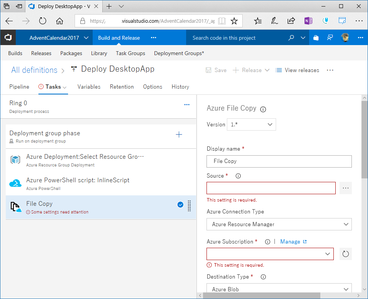Add page to favorites star icon
Viewport: 368px width, 299px height.
(234, 21)
